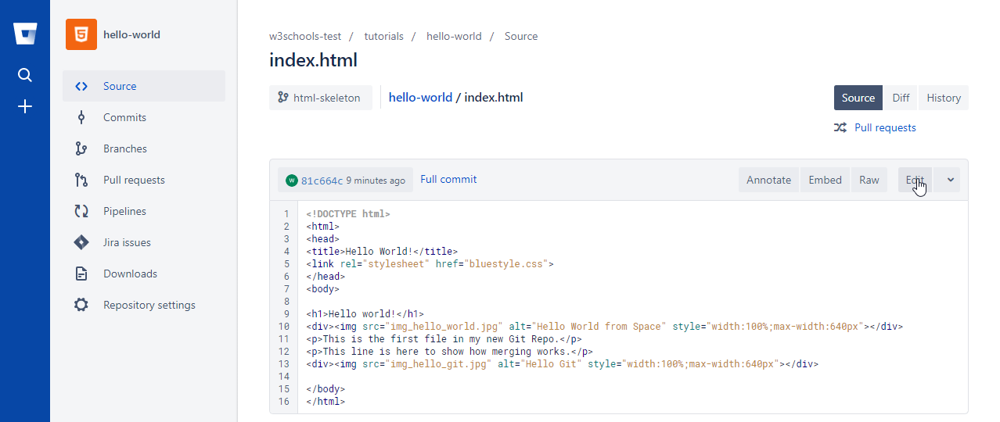Click the Bitbucket logo icon
This screenshot has height=422, width=1000.
[25, 34]
